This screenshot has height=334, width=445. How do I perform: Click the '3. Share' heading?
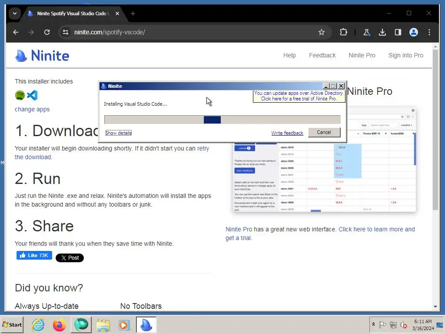pyautogui.click(x=44, y=226)
